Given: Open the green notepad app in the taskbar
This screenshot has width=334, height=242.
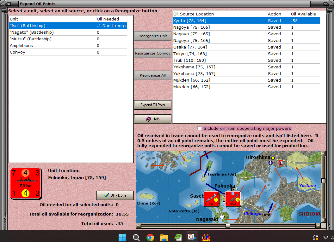Looking at the screenshot, I should [x=178, y=238].
